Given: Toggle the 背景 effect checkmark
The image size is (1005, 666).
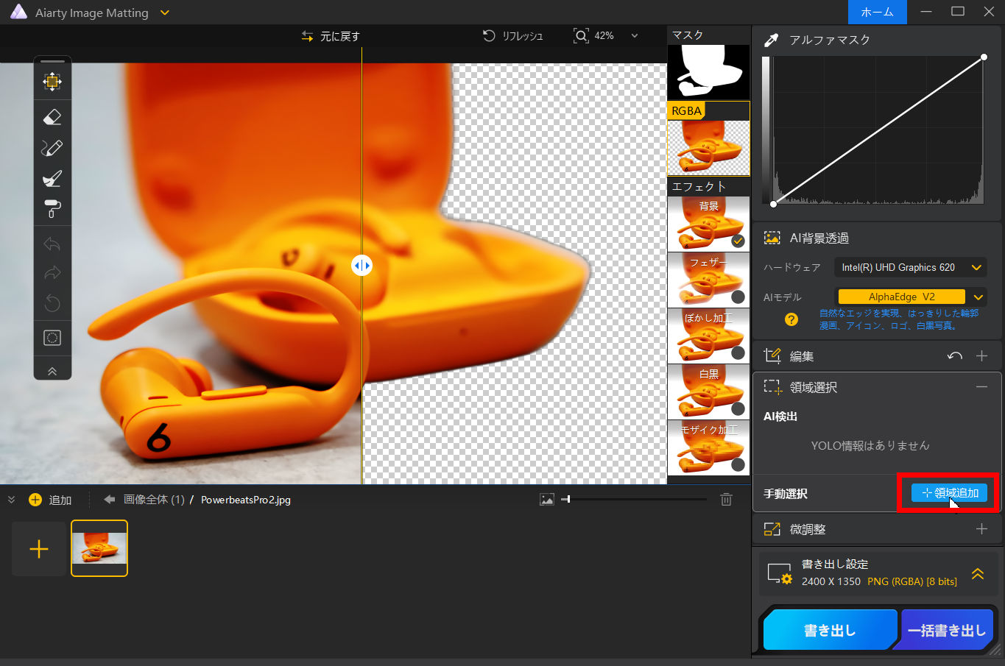Looking at the screenshot, I should (738, 241).
